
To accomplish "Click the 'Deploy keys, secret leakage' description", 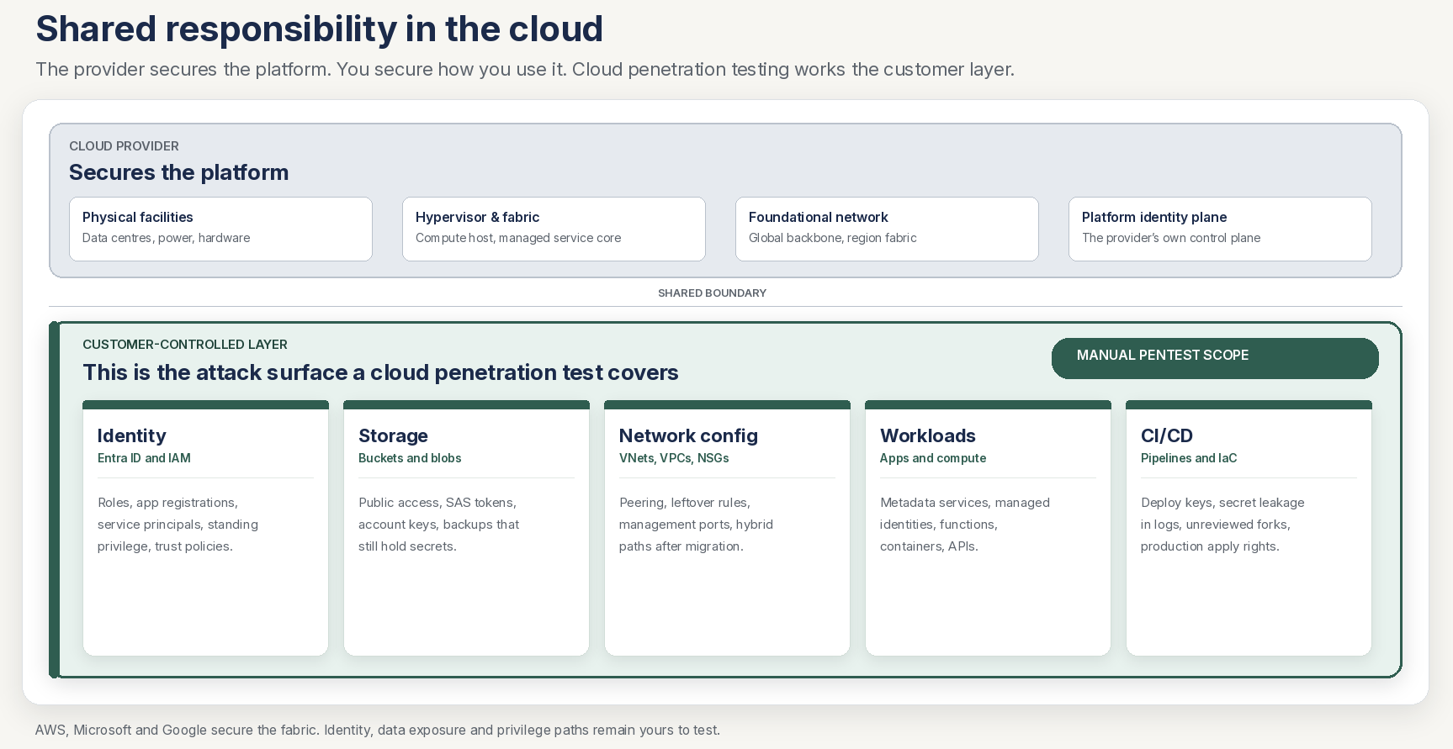I will [x=1222, y=525].
